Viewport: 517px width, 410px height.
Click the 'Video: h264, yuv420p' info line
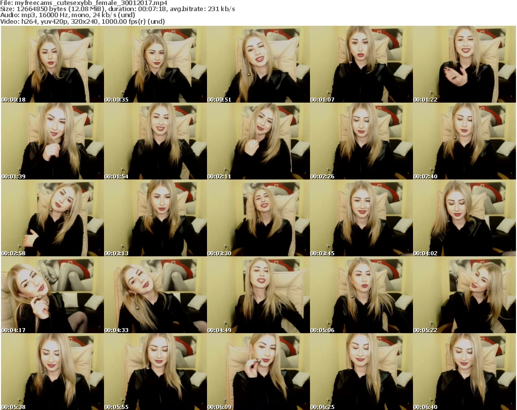82,21
